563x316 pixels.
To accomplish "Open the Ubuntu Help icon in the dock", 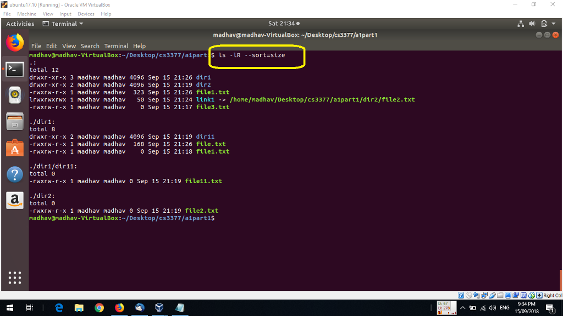I will (x=14, y=174).
